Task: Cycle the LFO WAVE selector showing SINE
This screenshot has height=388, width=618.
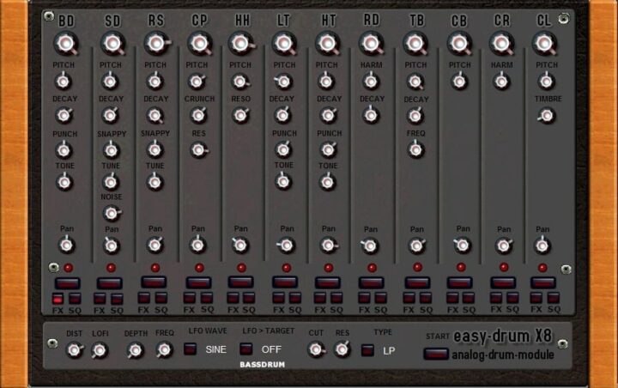Action: 190,349
